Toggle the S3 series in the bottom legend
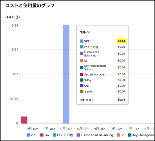Screen dimensions: 155x141 118,135
